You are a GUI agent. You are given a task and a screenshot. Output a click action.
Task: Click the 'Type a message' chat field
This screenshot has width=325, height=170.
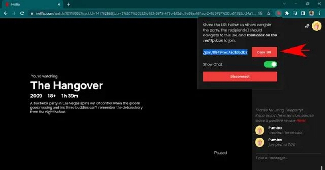286,157
